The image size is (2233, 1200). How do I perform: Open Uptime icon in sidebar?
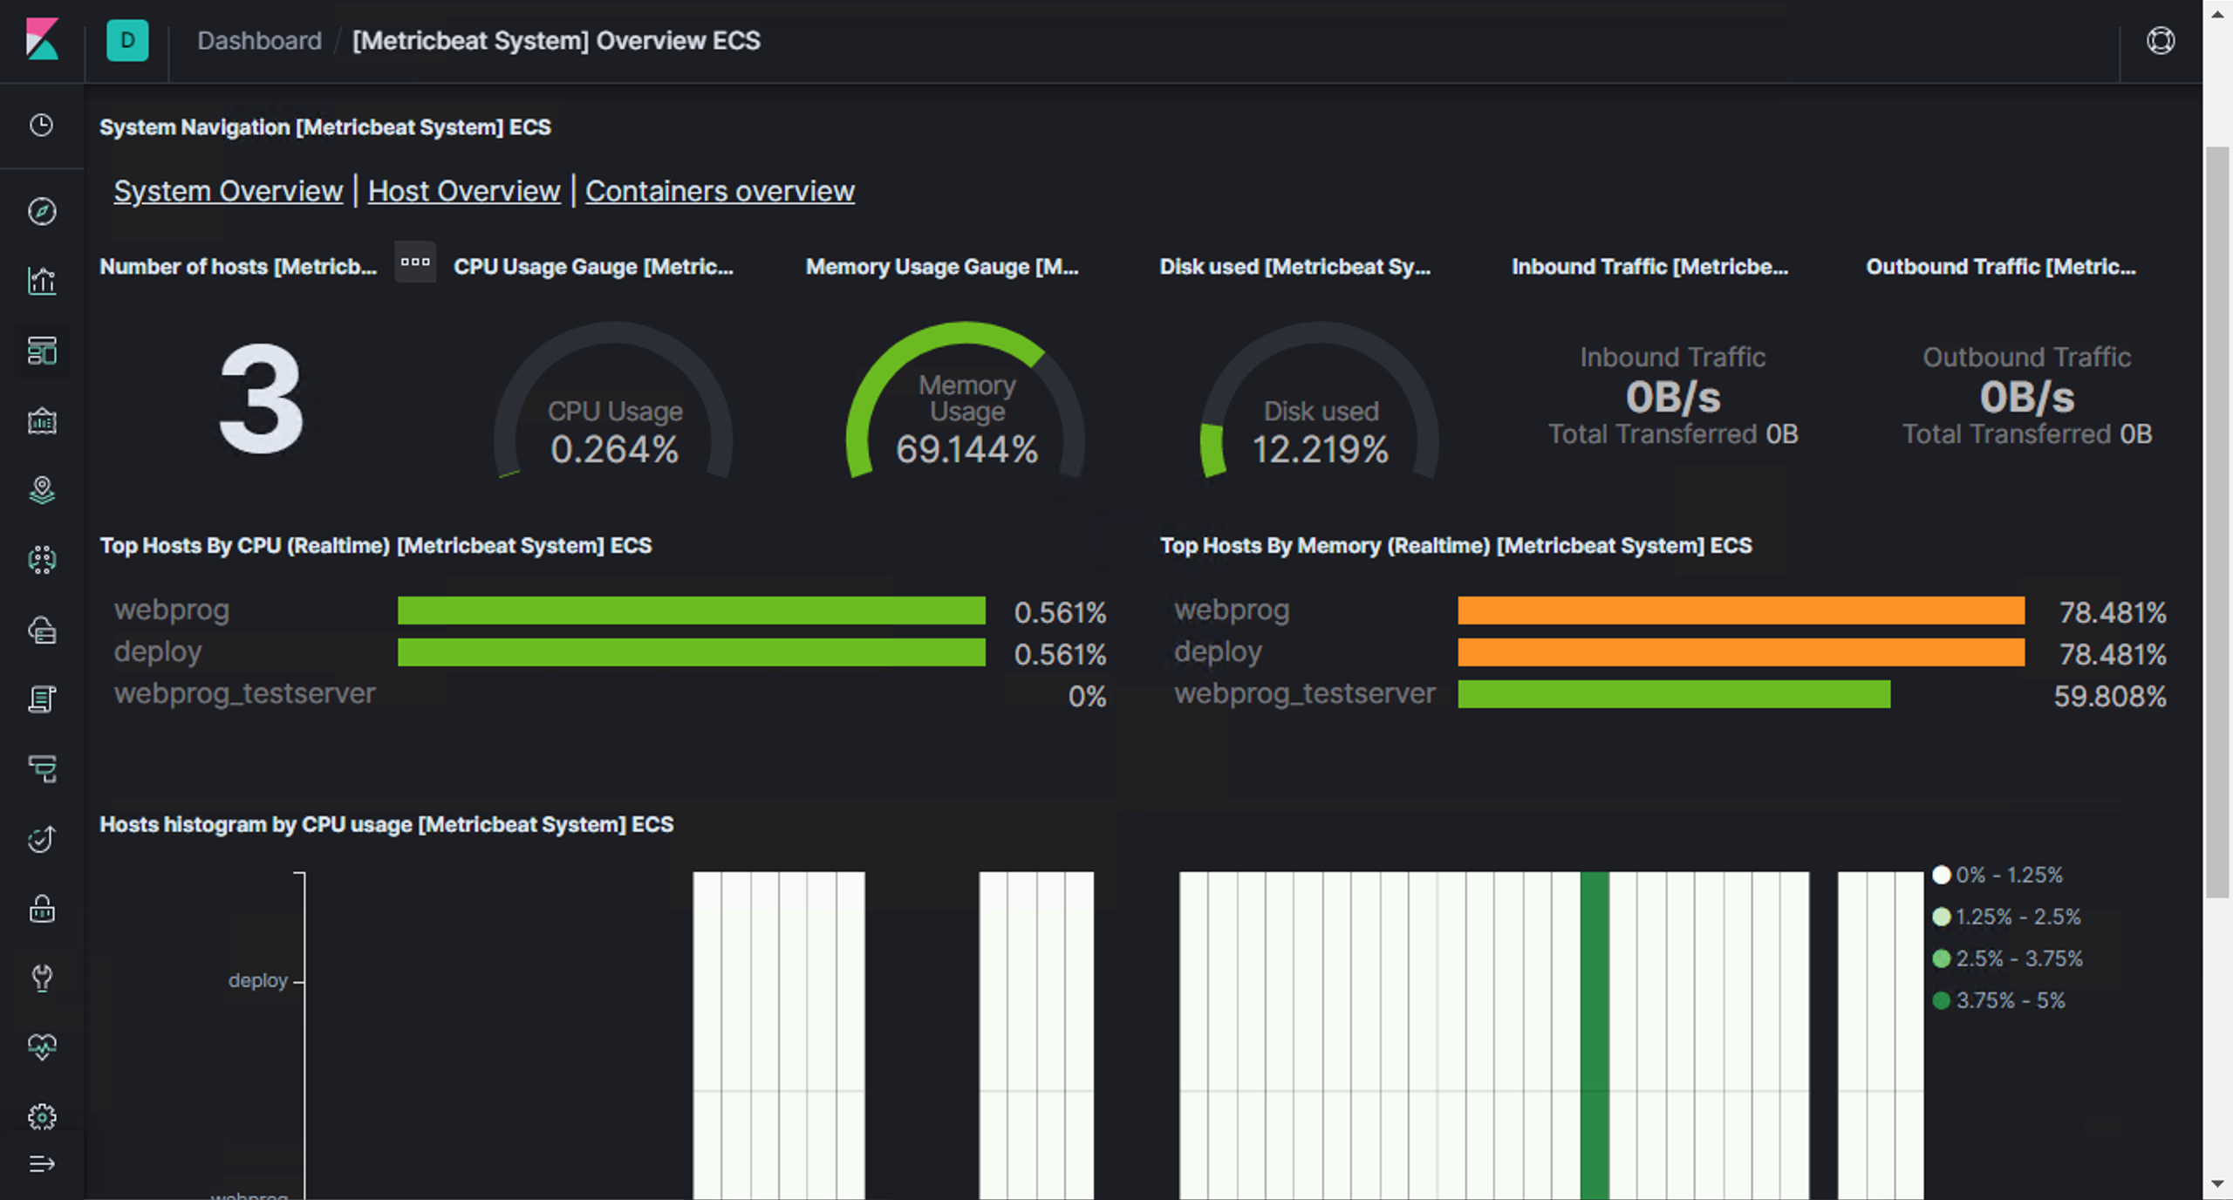pos(42,839)
